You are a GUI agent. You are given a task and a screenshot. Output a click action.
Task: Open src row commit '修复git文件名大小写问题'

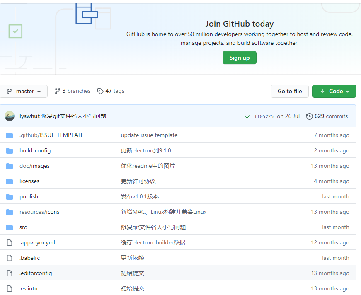[153, 227]
